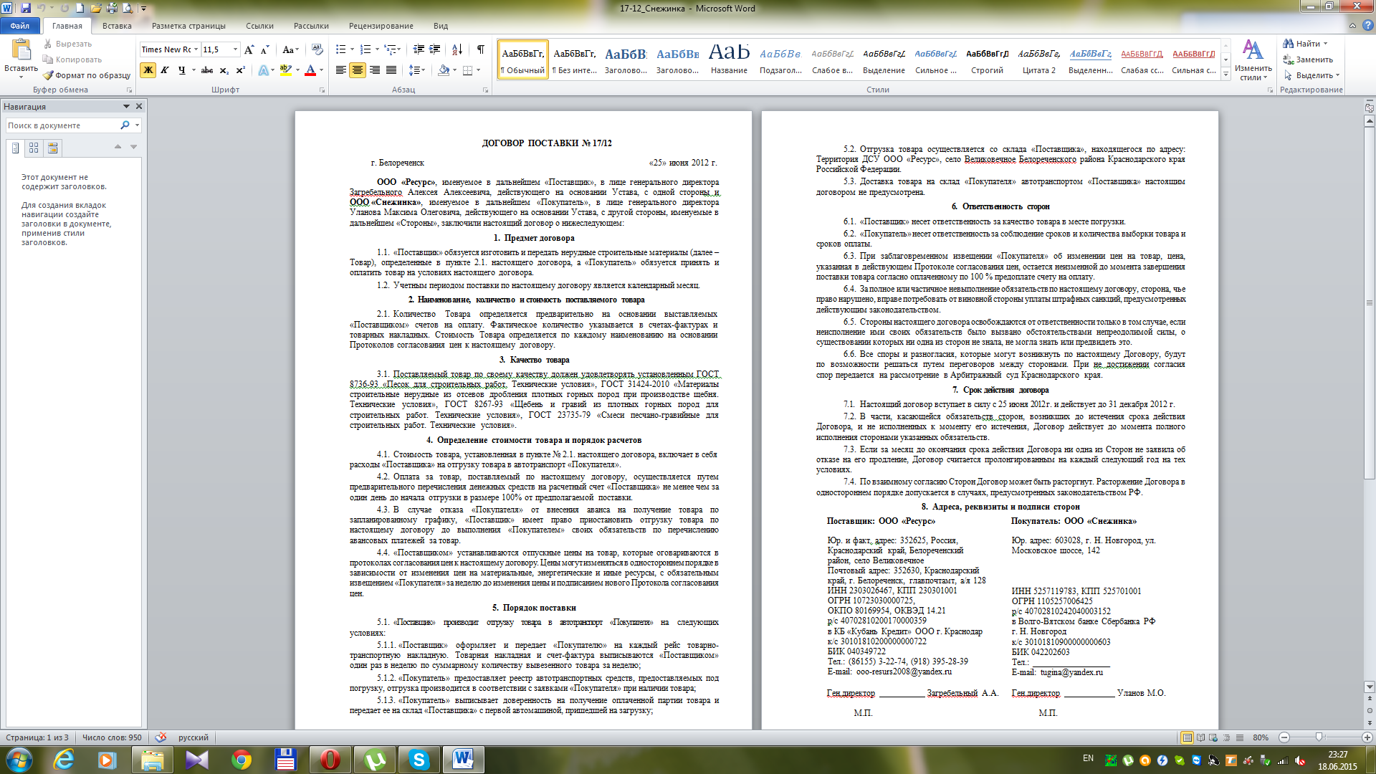
Task: Open the File (Файл) tab
Action: pyautogui.click(x=20, y=26)
